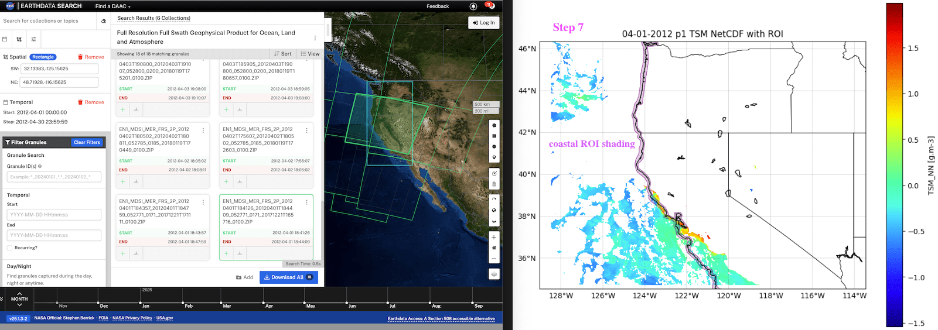Image resolution: width=938 pixels, height=330 pixels.
Task: Open the FOIA footer link
Action: tap(103, 318)
